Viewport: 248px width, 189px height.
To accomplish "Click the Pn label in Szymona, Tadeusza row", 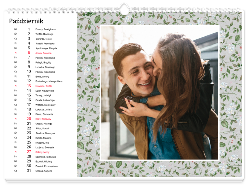I will (x=16, y=157).
